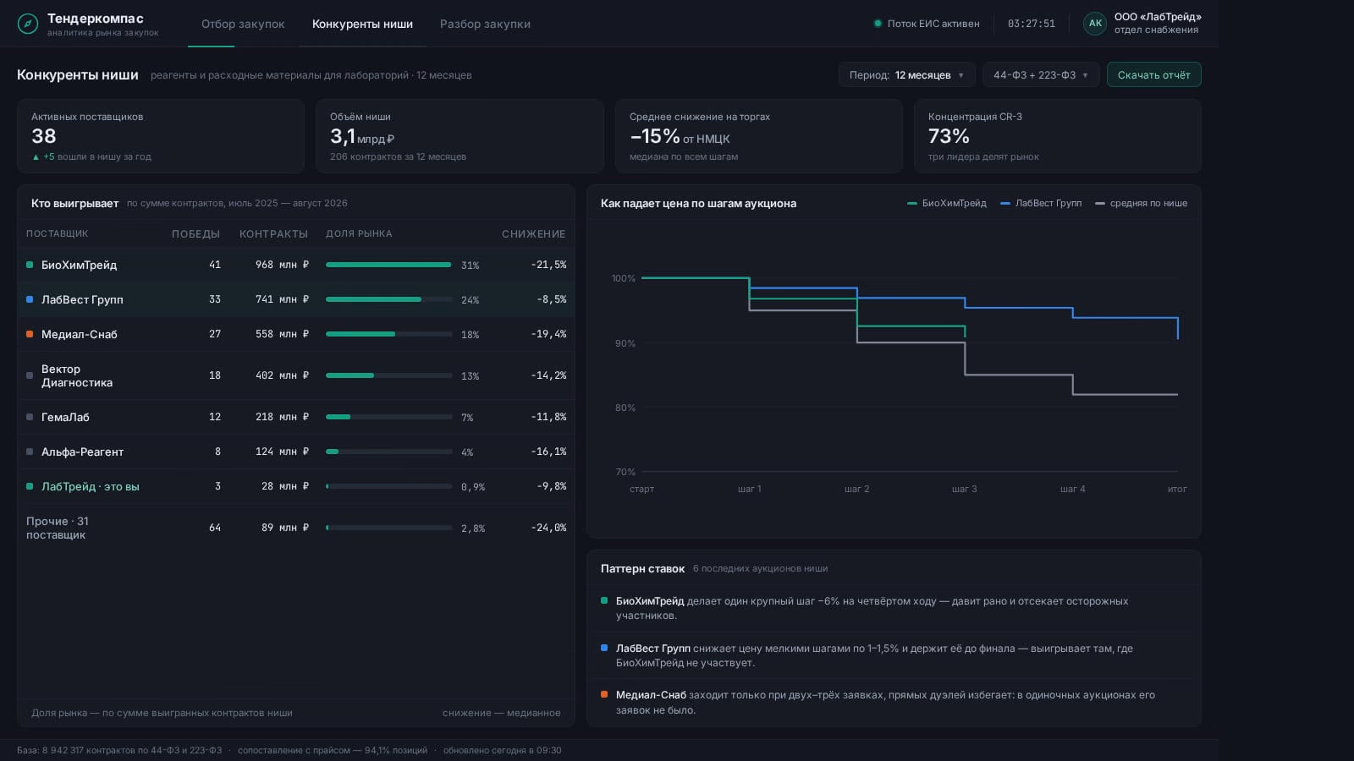Screen dimensions: 1354x761
Task: Click the blue bullet of ЛабВест Групп pattern
Action: click(x=604, y=648)
